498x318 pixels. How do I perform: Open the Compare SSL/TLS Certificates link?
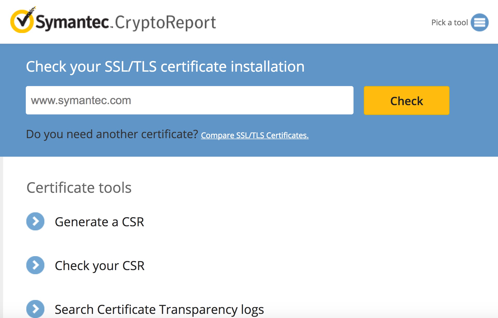[255, 135]
